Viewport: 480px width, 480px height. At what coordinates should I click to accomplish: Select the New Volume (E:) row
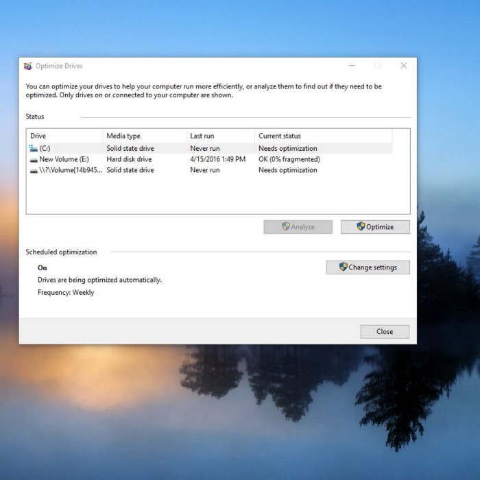[209, 159]
